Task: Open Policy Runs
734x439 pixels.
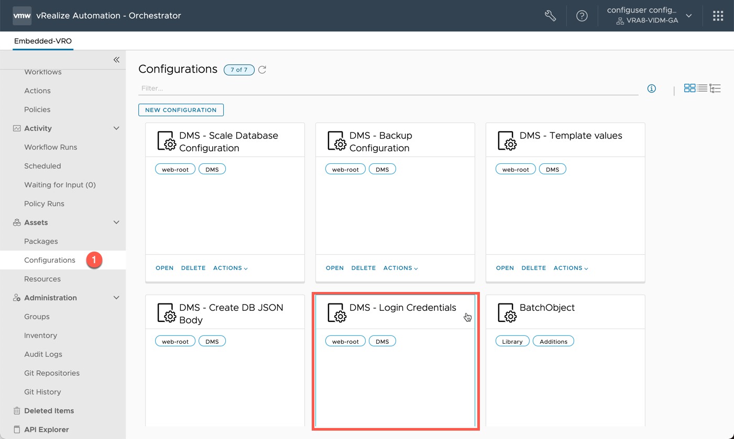Action: click(44, 204)
